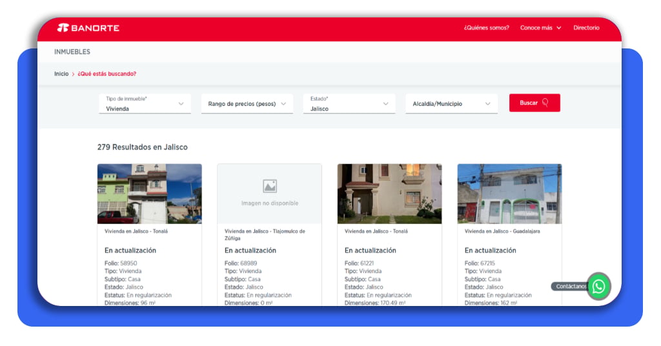Screen dimensions: 661x346
Task: Click Dimensiones: 96 m² text
Action: click(x=130, y=303)
